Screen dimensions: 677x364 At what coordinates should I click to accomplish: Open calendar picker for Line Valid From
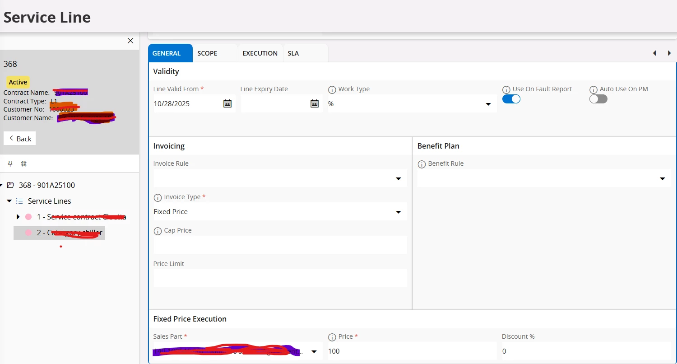click(227, 103)
